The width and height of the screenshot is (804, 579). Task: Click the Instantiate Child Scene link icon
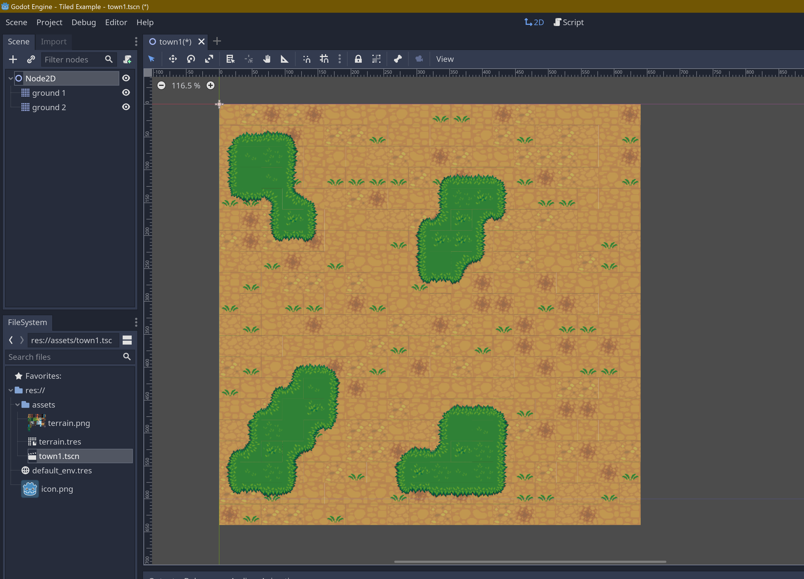coord(31,59)
